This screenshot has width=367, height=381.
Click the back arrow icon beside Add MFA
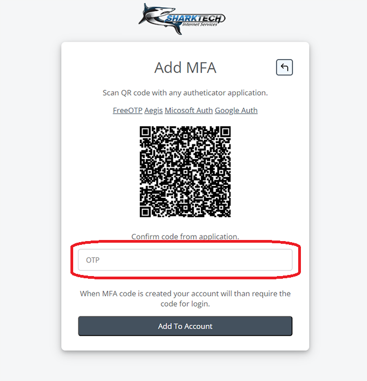click(284, 67)
